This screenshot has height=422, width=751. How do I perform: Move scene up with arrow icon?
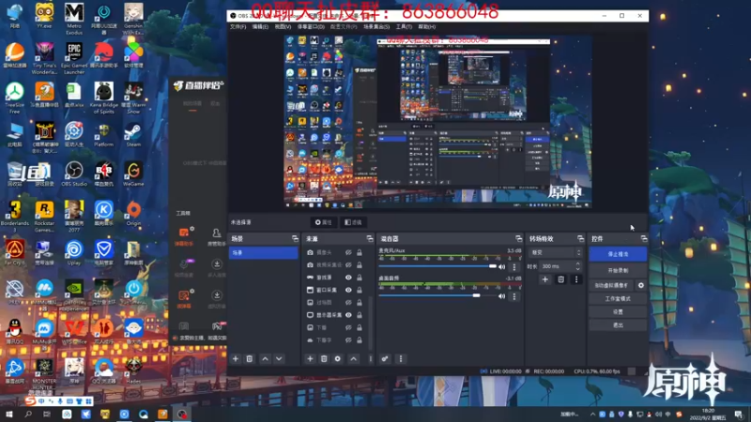point(265,359)
